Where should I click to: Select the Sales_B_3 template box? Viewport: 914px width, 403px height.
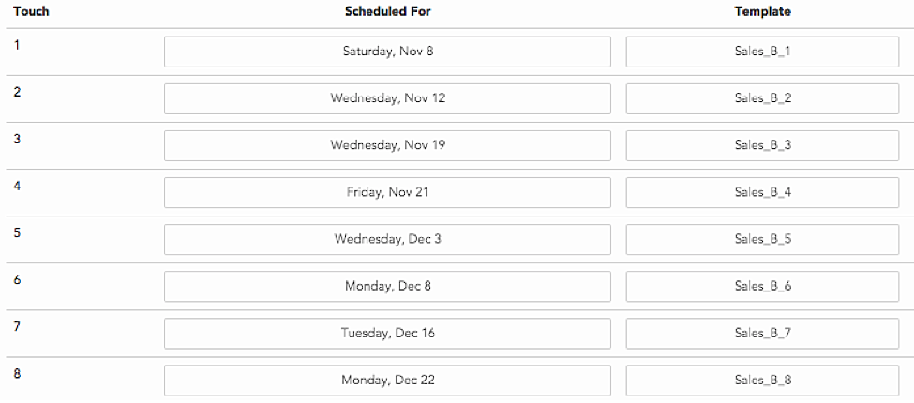point(762,145)
